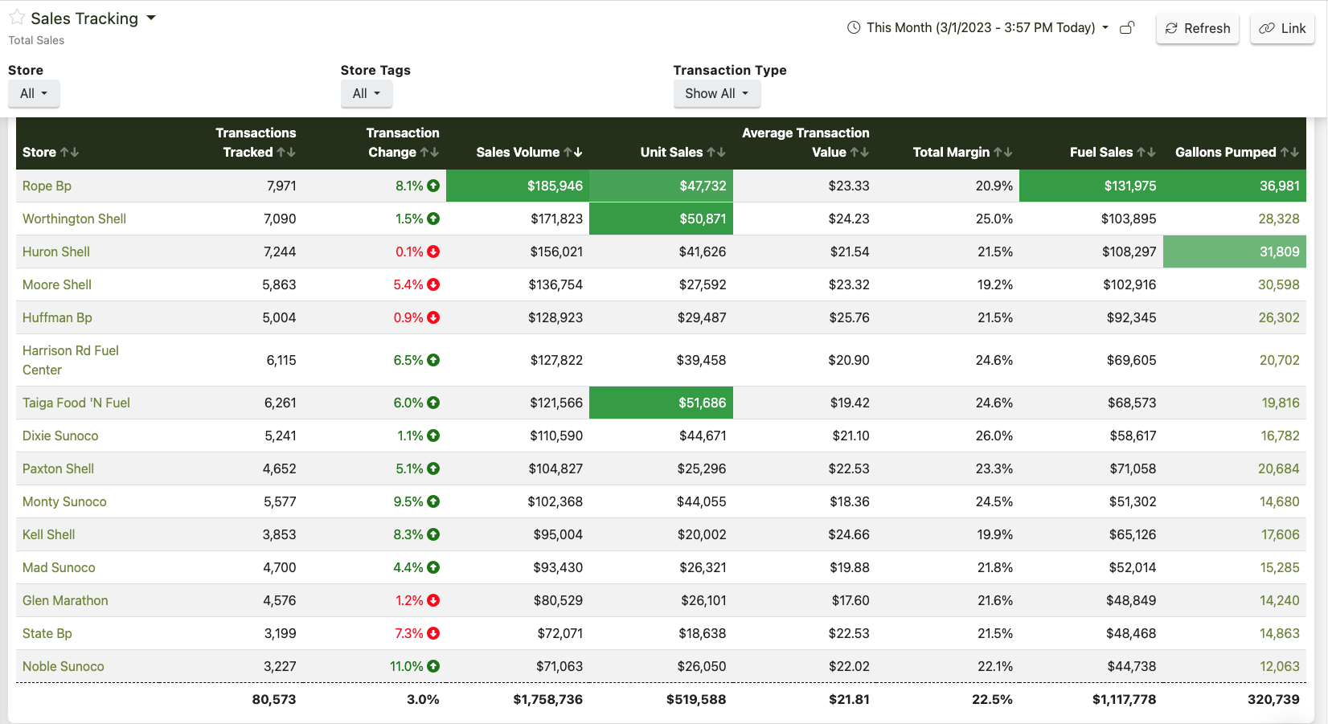Click the Refresh button
1328x724 pixels.
[x=1198, y=28]
